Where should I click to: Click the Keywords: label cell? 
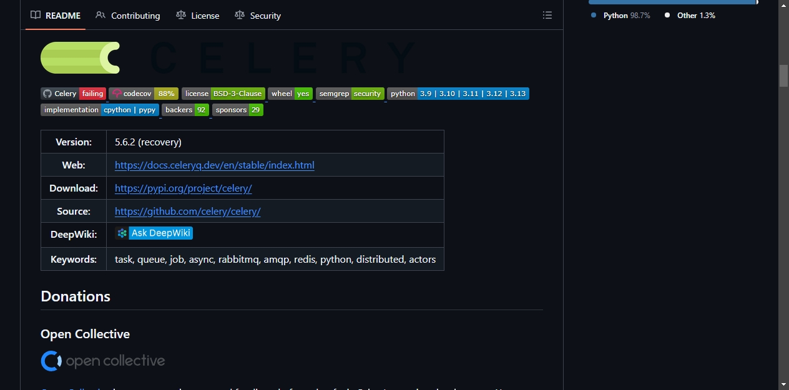point(74,259)
